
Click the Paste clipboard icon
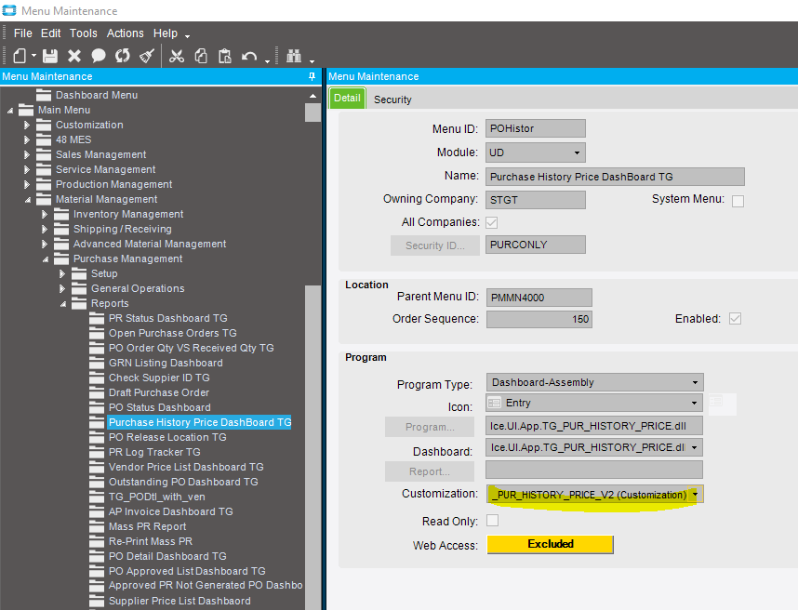pos(225,56)
